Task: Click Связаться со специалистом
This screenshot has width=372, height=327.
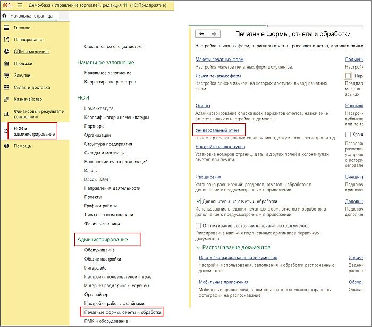Action: [x=113, y=46]
